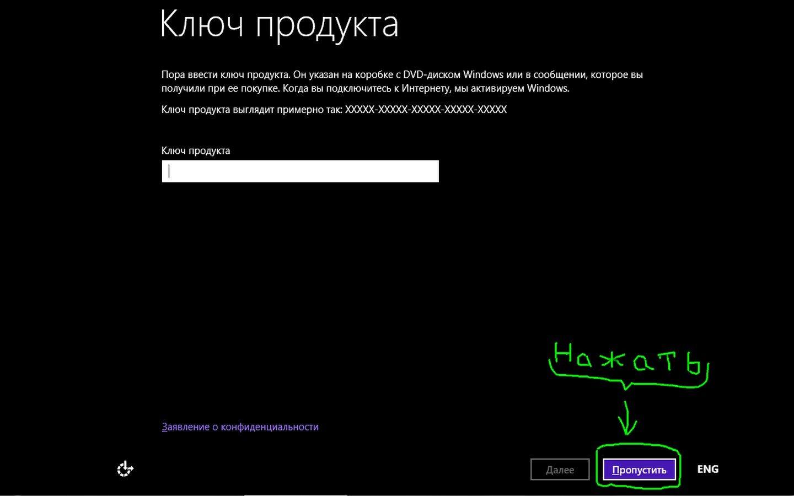Click the 'Ключ продукта выглядит примерно так' text
The image size is (794, 496).
[251, 109]
